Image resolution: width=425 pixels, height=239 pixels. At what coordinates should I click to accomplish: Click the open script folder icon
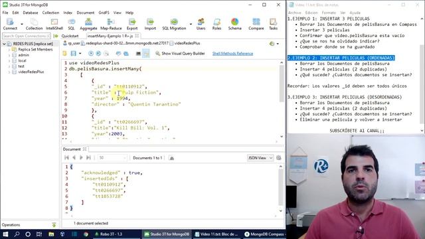64,53
